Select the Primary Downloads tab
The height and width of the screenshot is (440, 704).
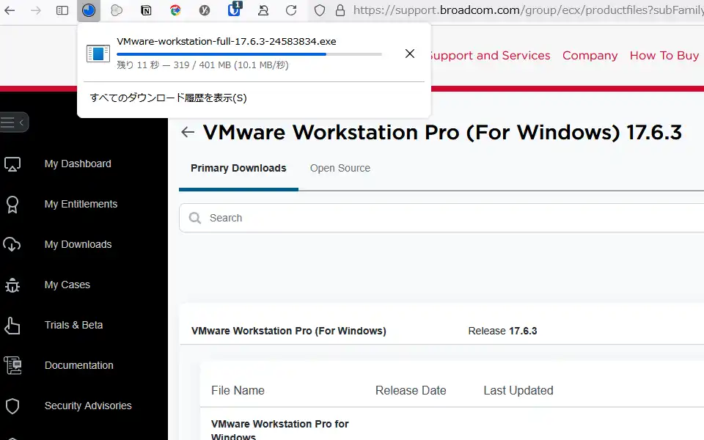[x=238, y=168]
